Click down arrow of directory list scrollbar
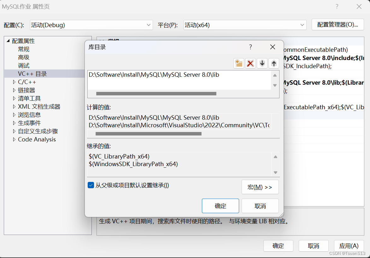 click(275, 85)
